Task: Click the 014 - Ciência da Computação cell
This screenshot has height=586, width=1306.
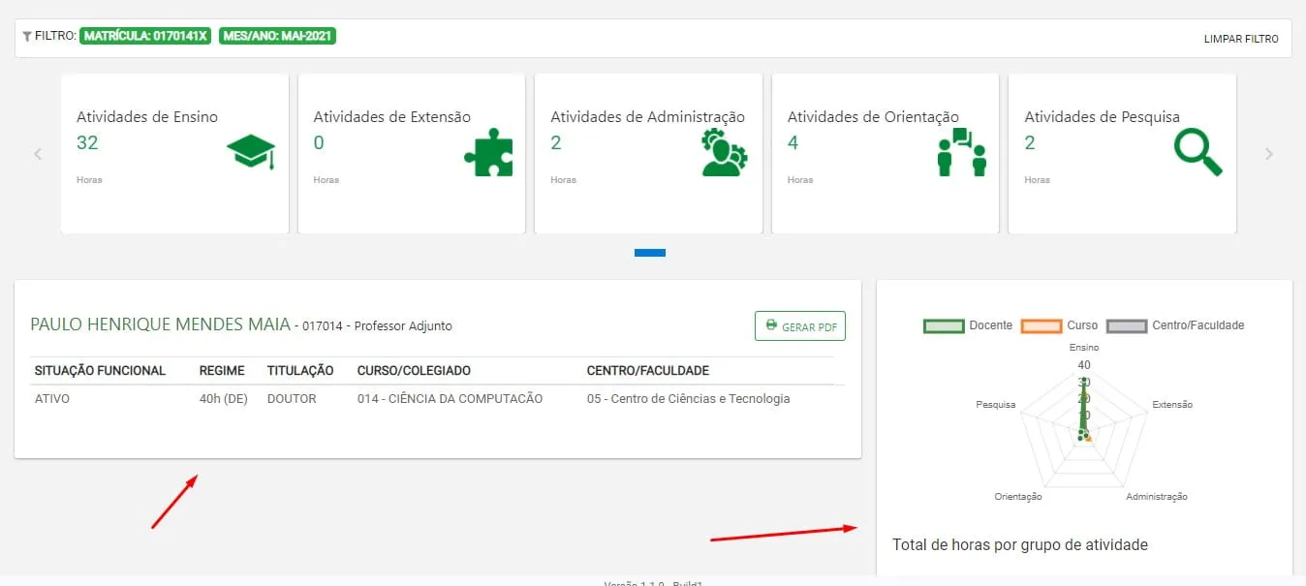Action: point(450,398)
